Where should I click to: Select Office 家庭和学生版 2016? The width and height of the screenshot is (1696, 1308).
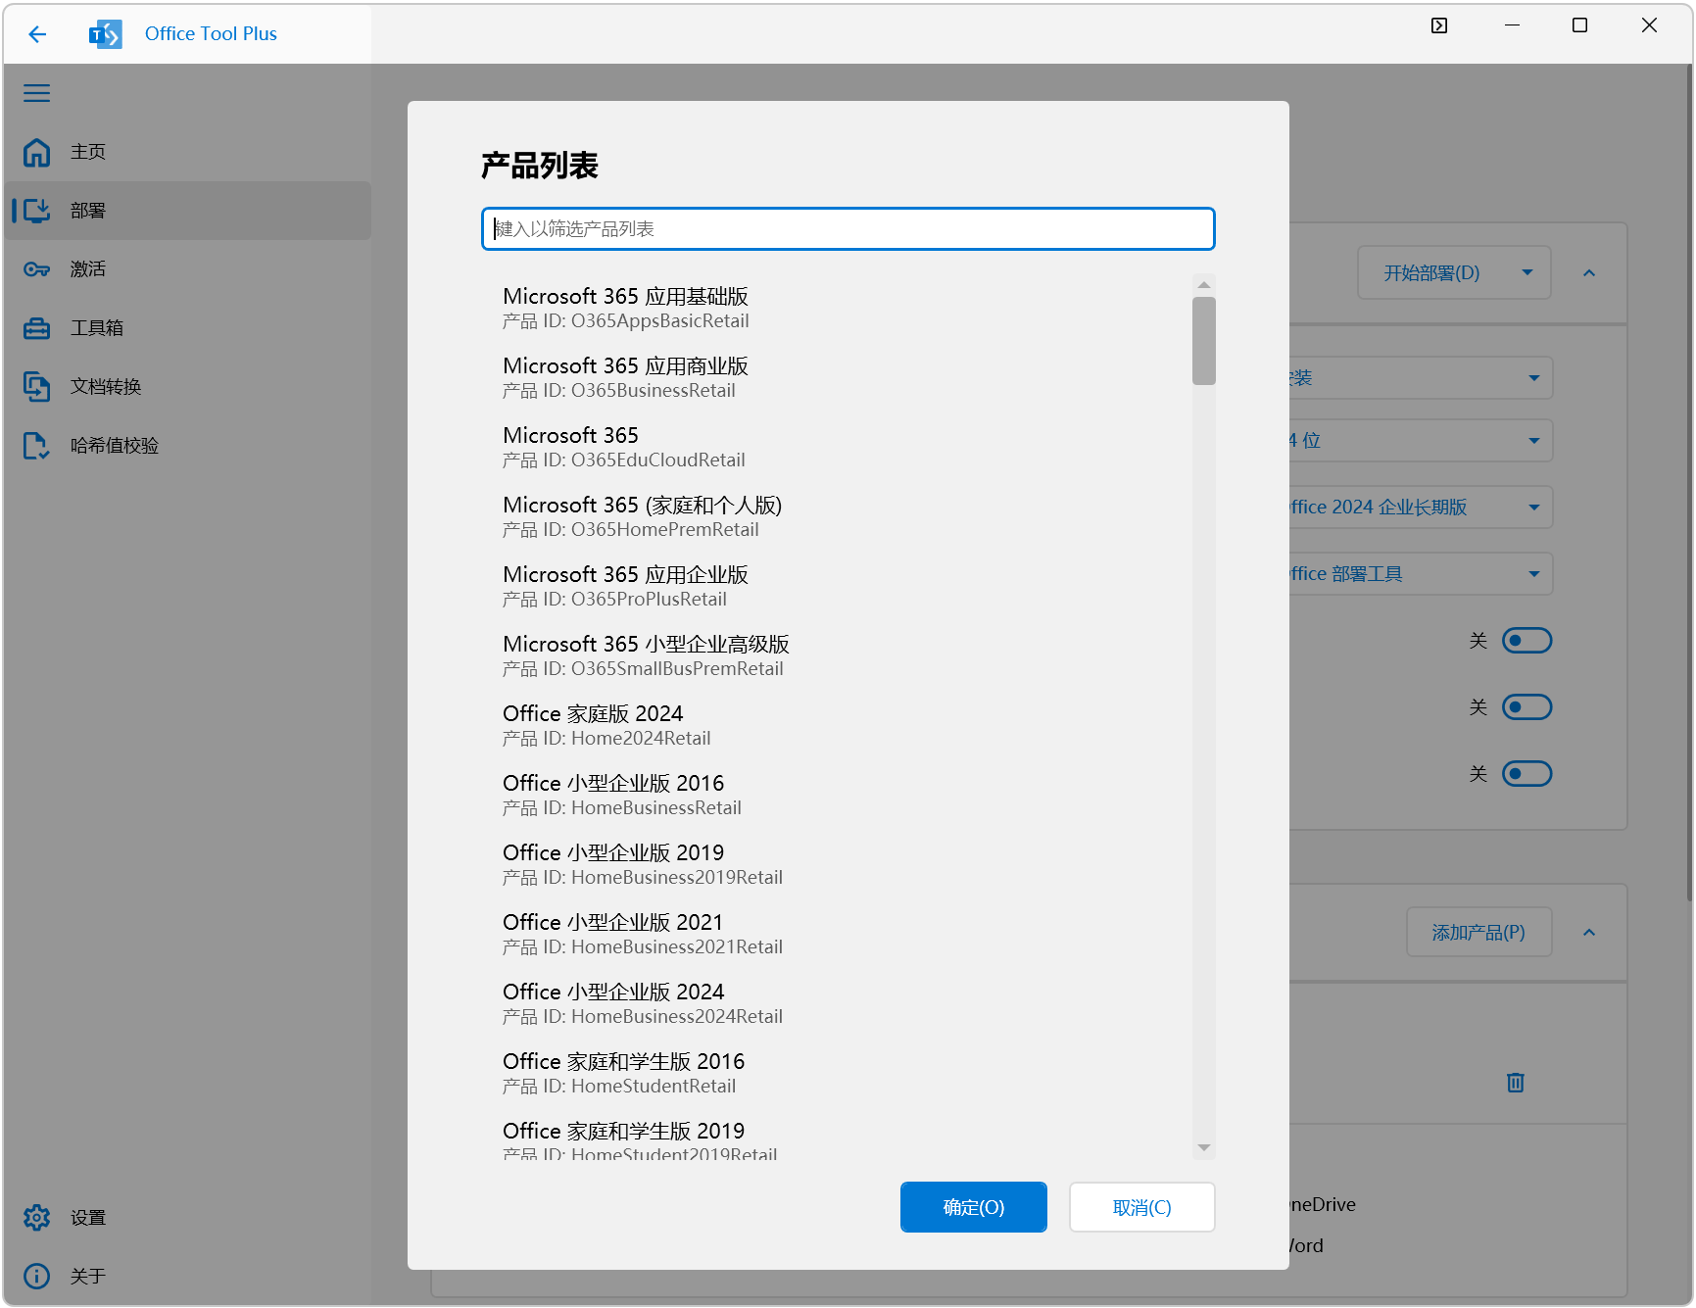click(x=838, y=1073)
